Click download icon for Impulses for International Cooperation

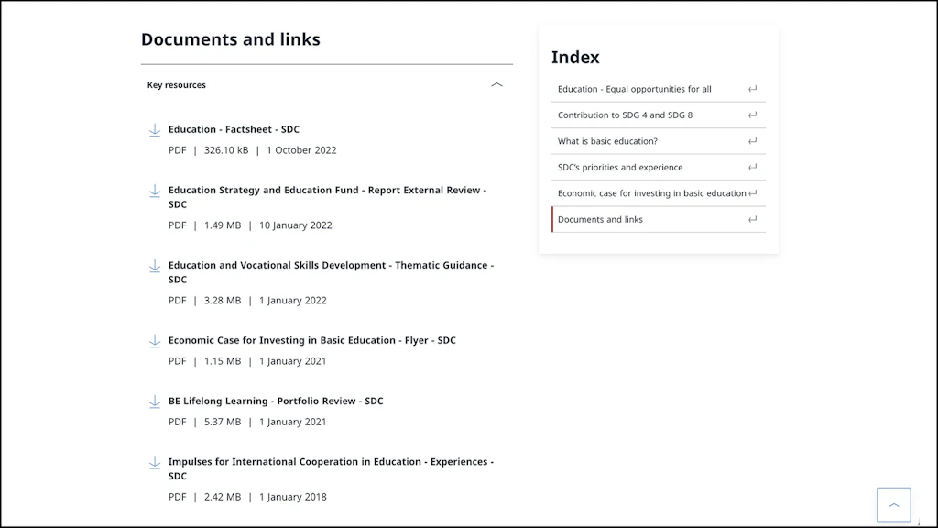point(155,462)
